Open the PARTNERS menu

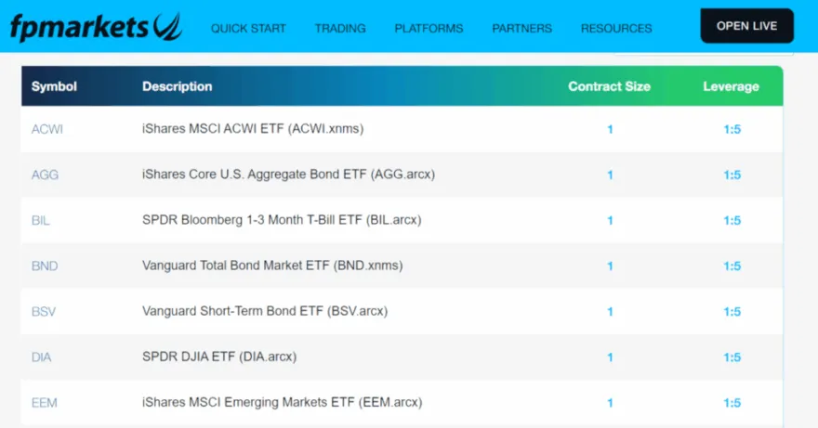(522, 29)
